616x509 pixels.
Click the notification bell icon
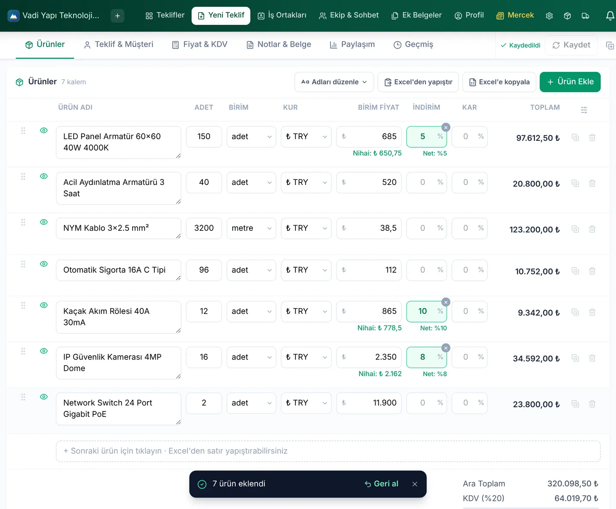610,16
